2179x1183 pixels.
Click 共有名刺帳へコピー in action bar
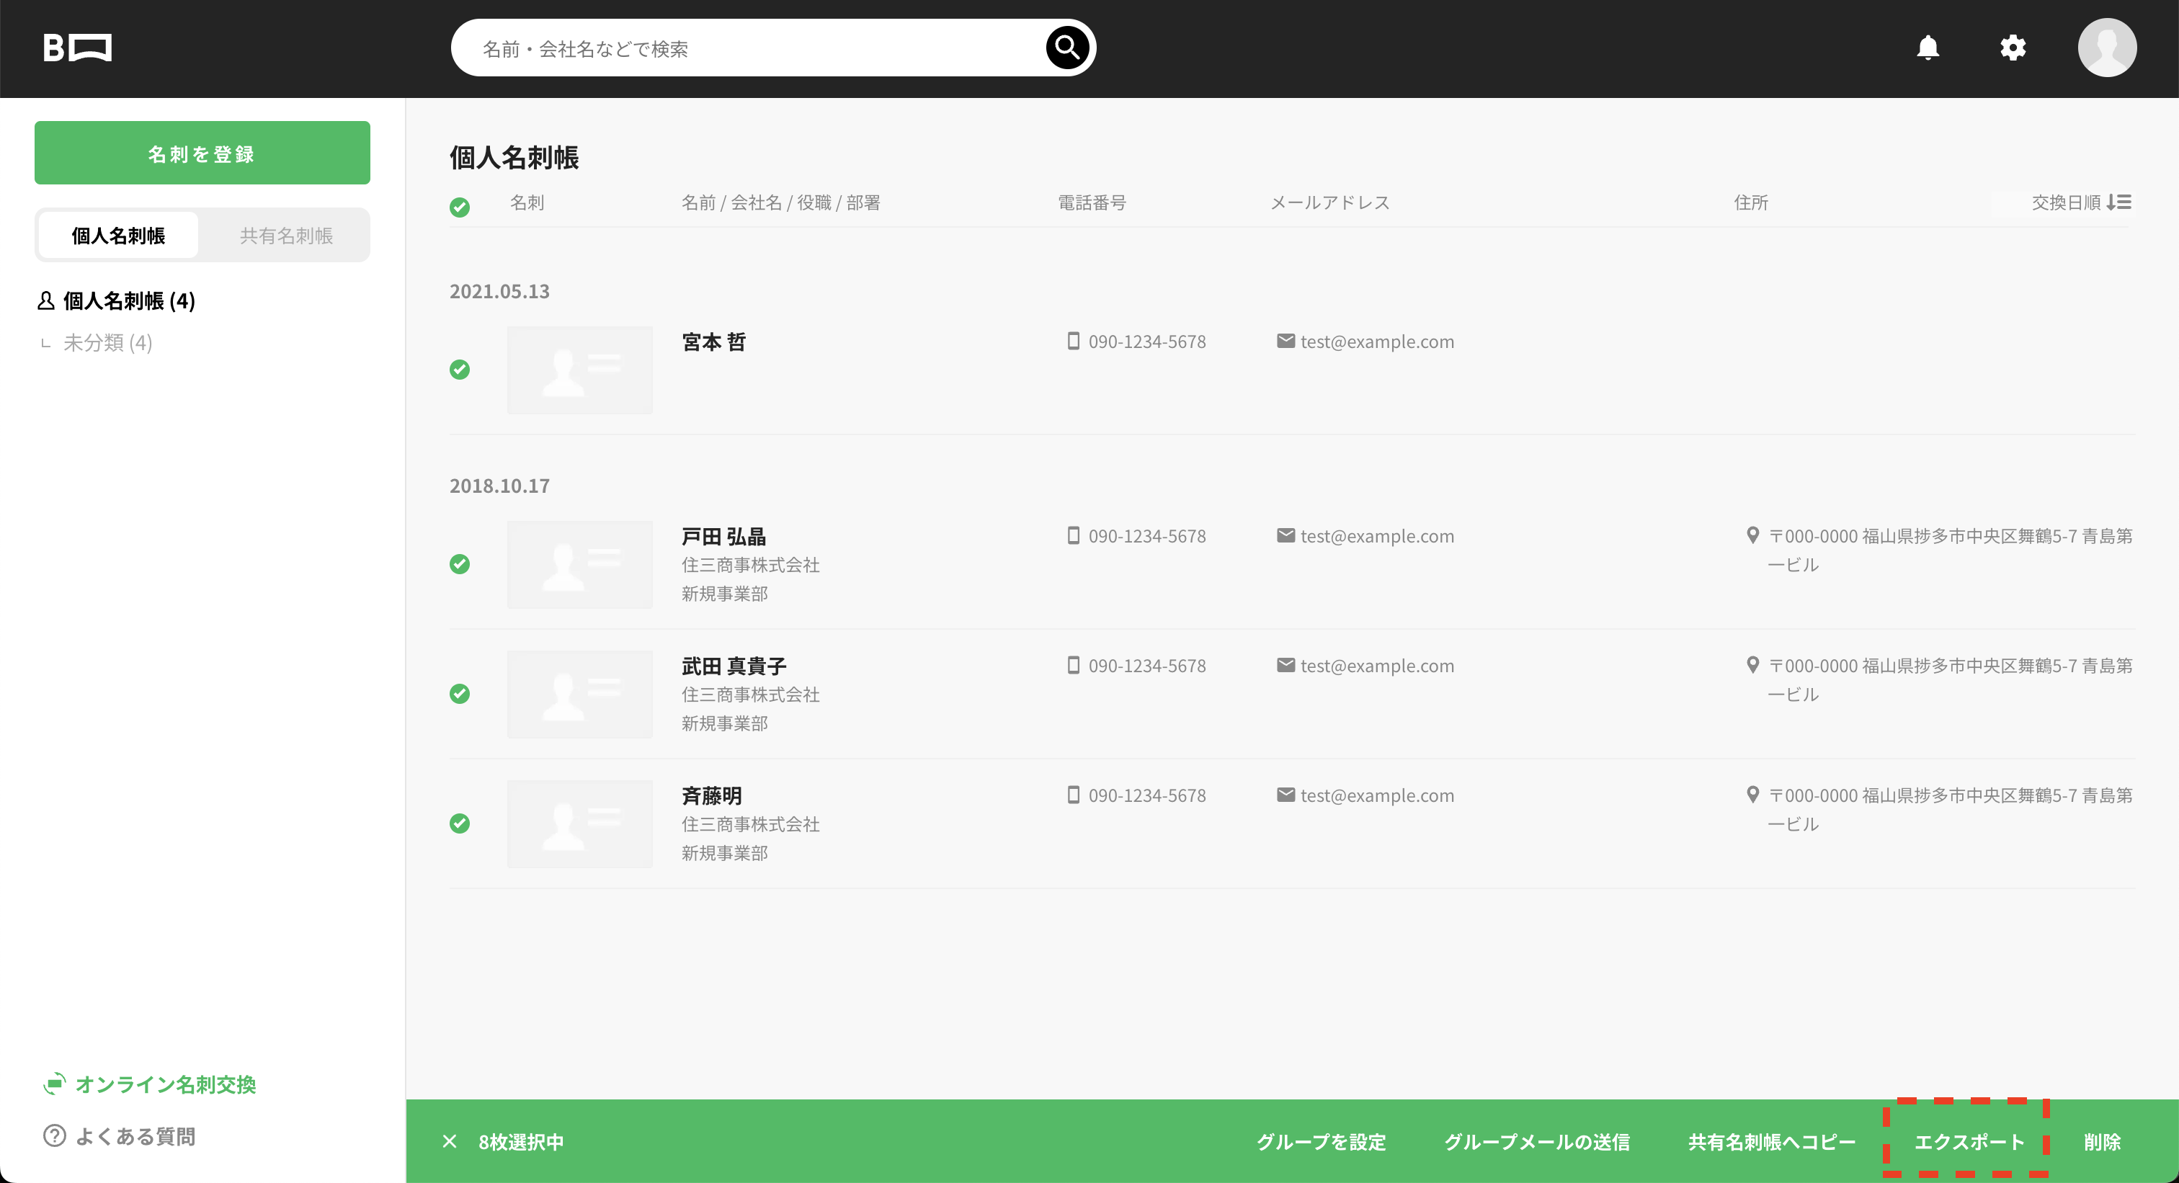tap(1771, 1141)
